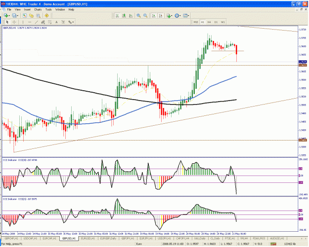Select the Fibonacci retracement tool
Image resolution: width=309 pixels, height=247 pixels.
click(49, 22)
